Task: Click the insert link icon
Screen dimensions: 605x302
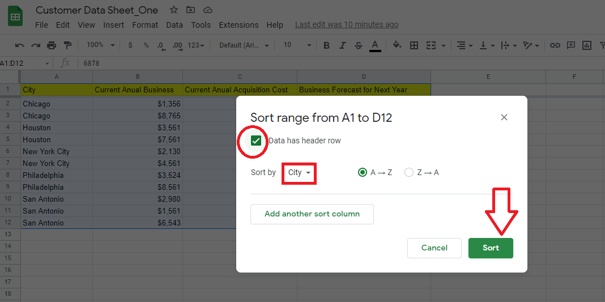Action: 555,45
